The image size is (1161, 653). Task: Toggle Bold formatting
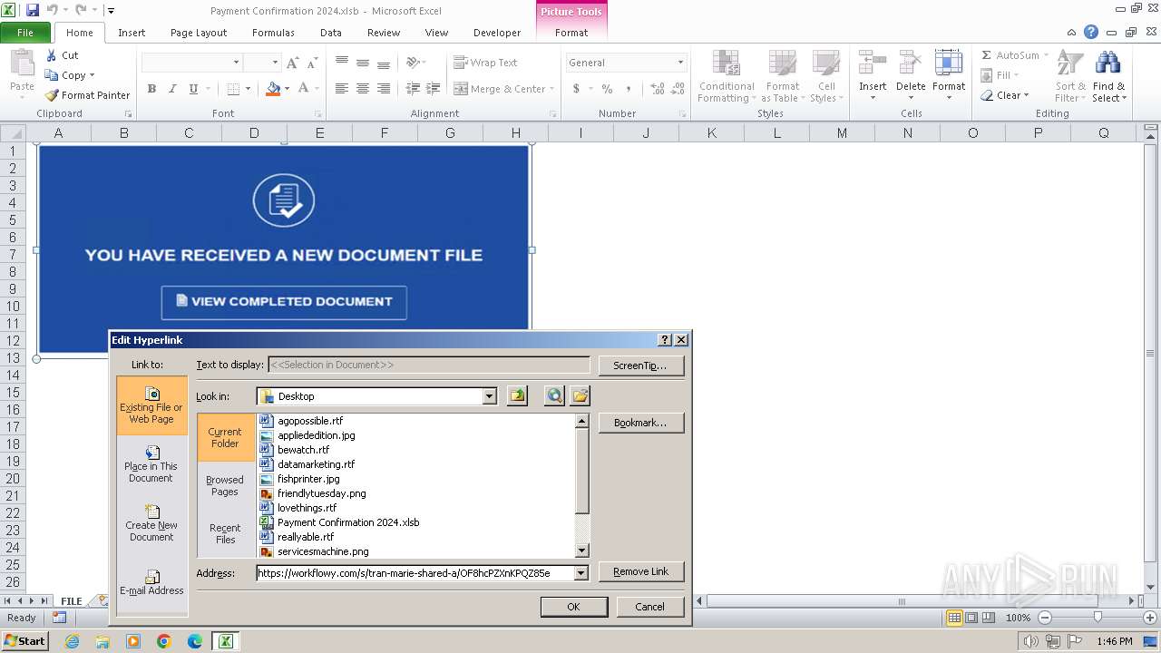(x=151, y=89)
